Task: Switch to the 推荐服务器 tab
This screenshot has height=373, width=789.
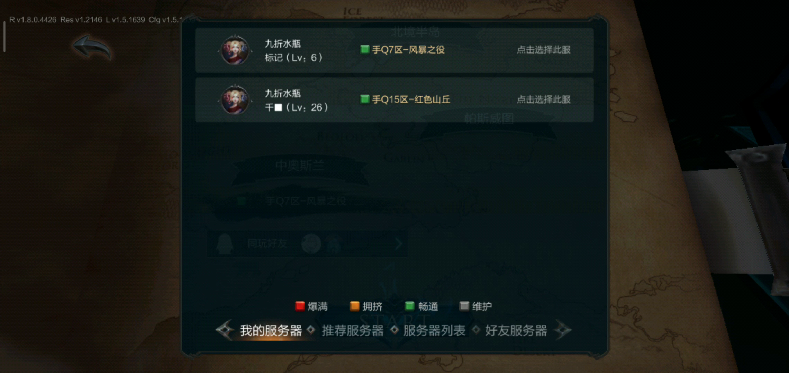Action: click(353, 331)
